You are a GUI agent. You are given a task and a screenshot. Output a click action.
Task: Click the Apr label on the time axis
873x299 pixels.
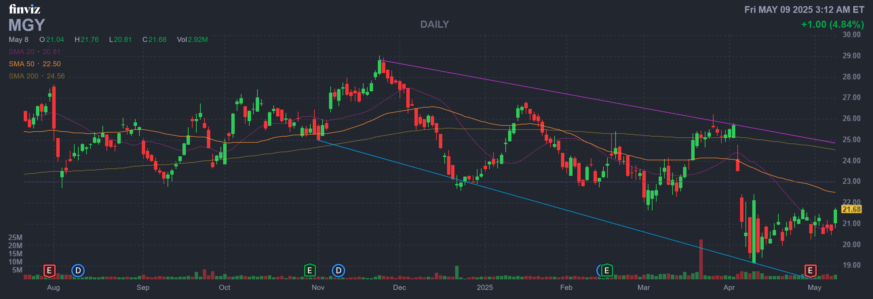729,287
